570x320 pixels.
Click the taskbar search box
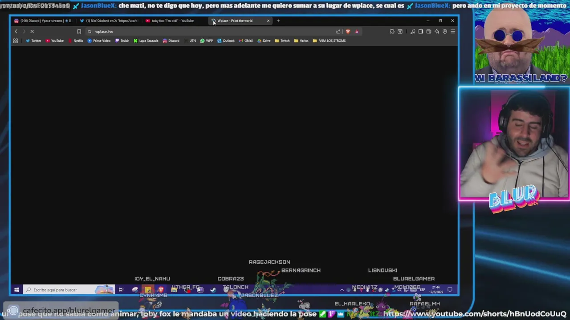click(x=69, y=290)
